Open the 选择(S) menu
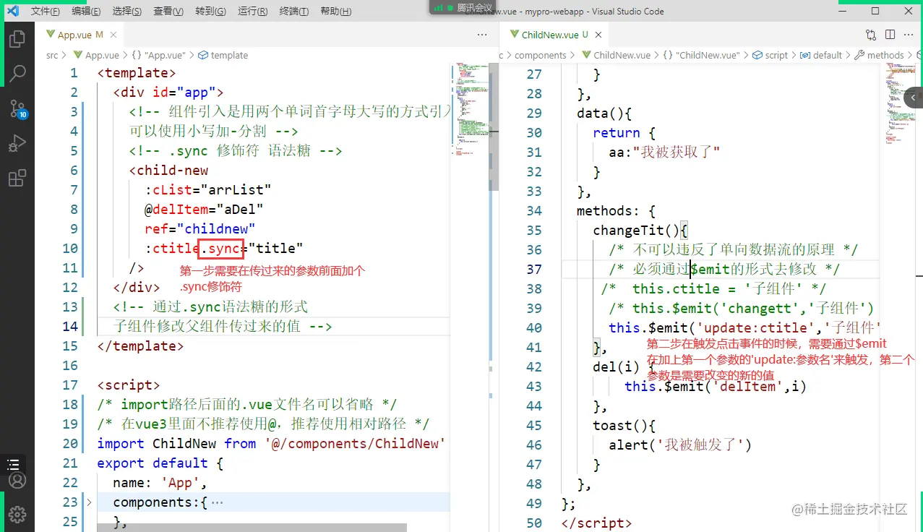The image size is (923, 532). 127,12
